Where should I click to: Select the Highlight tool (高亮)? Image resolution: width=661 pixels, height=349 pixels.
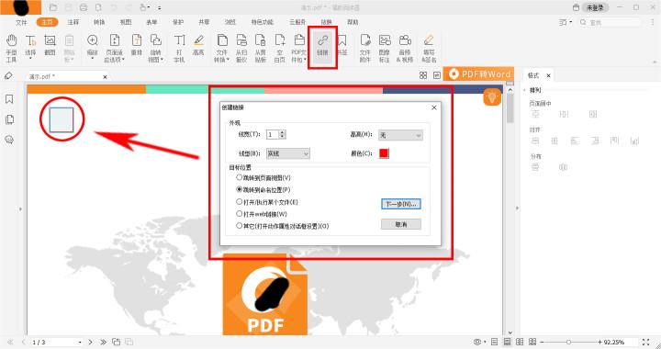(x=198, y=46)
